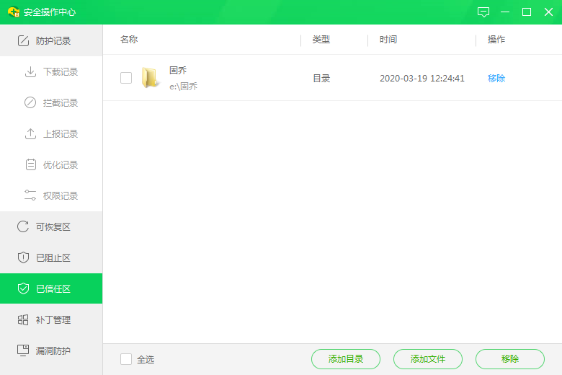
Task: Click the 目录 type cell
Action: [x=321, y=78]
